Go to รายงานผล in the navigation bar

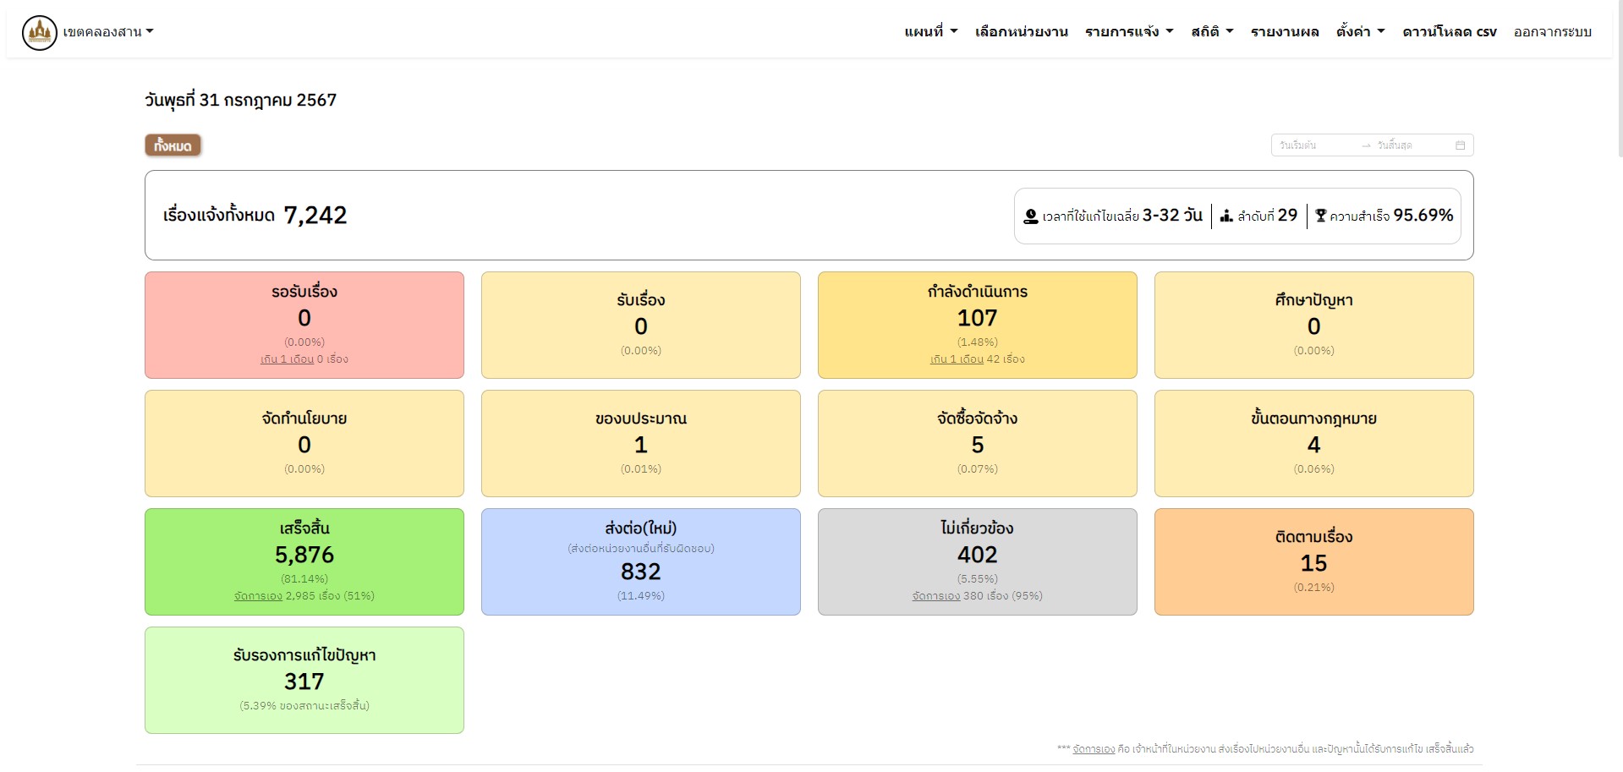(x=1285, y=32)
